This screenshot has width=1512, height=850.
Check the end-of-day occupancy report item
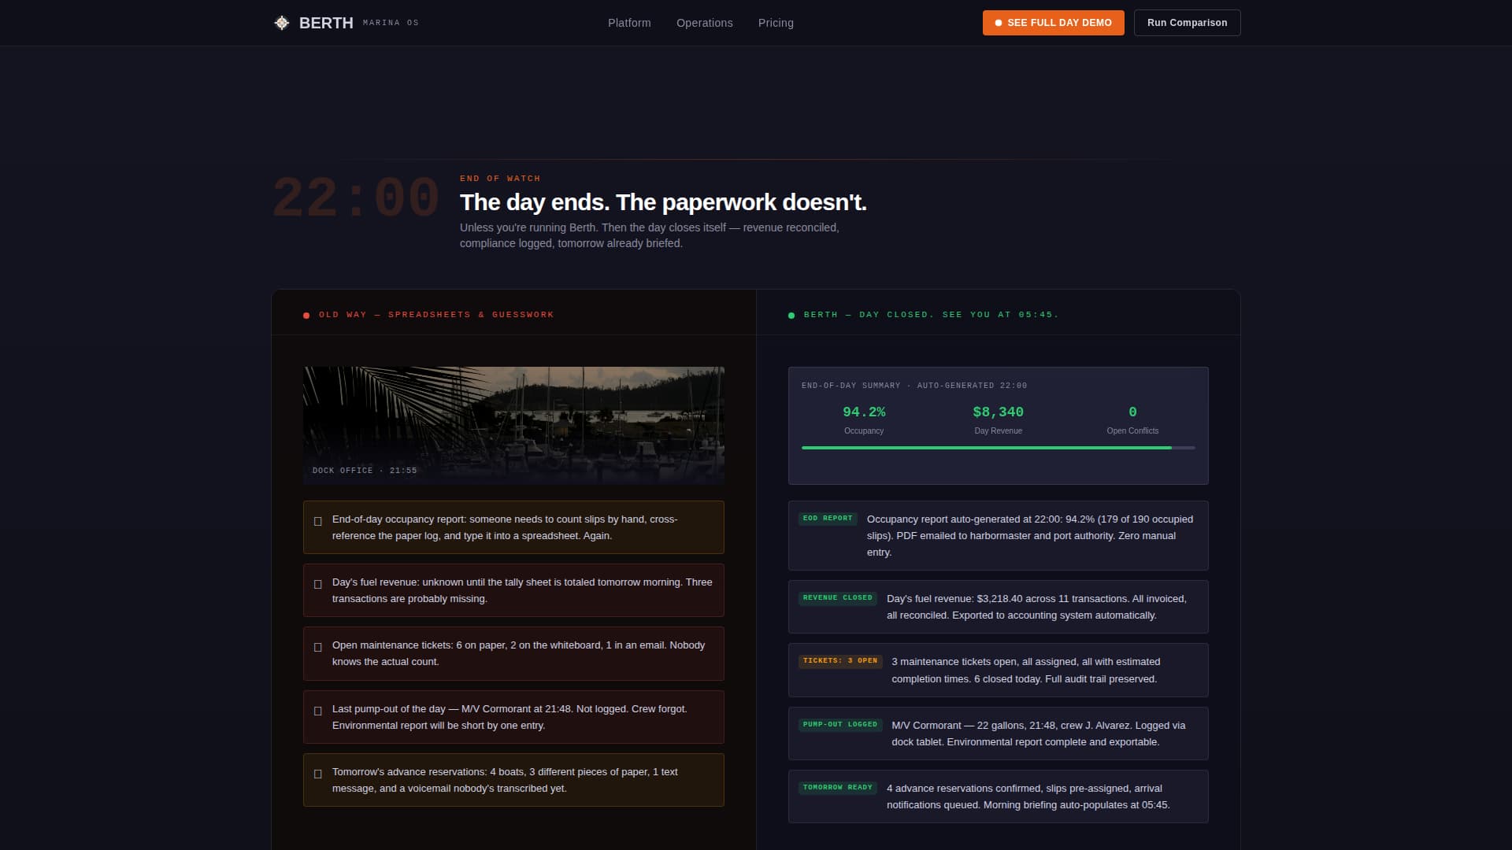click(x=317, y=519)
